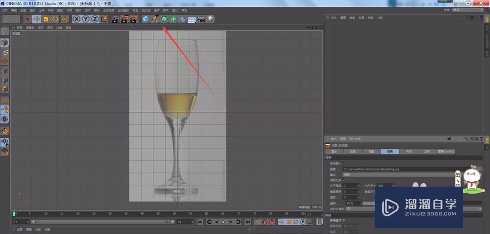Render the current view
Image resolution: width=490 pixels, height=234 pixels.
pos(115,19)
